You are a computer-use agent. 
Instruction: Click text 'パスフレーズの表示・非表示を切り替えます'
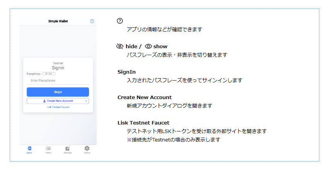point(177,55)
